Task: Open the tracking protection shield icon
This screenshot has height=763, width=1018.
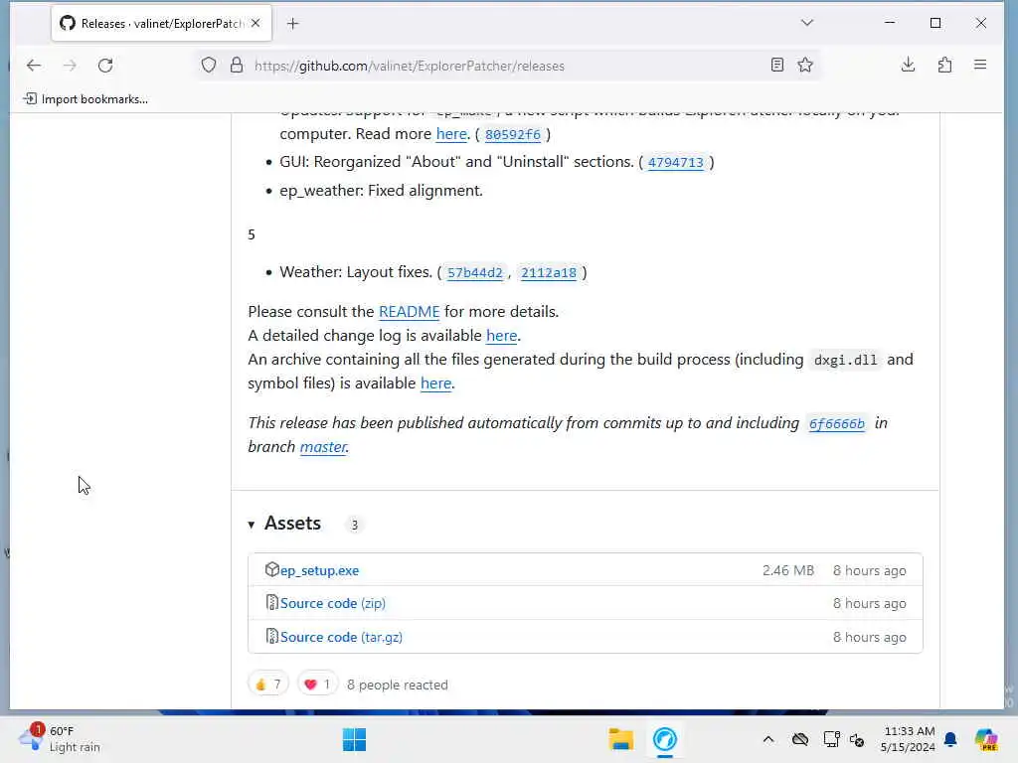Action: tap(209, 65)
